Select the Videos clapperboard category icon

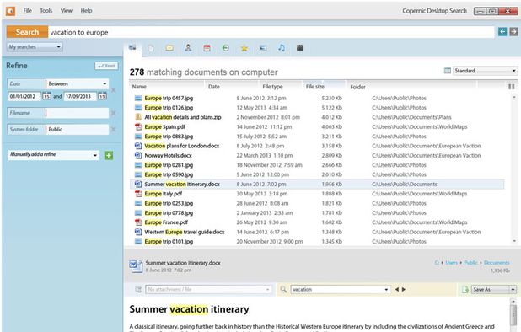point(300,48)
